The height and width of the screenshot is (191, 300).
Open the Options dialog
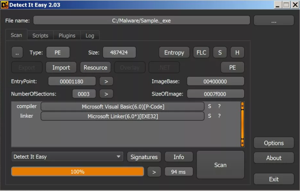click(274, 143)
